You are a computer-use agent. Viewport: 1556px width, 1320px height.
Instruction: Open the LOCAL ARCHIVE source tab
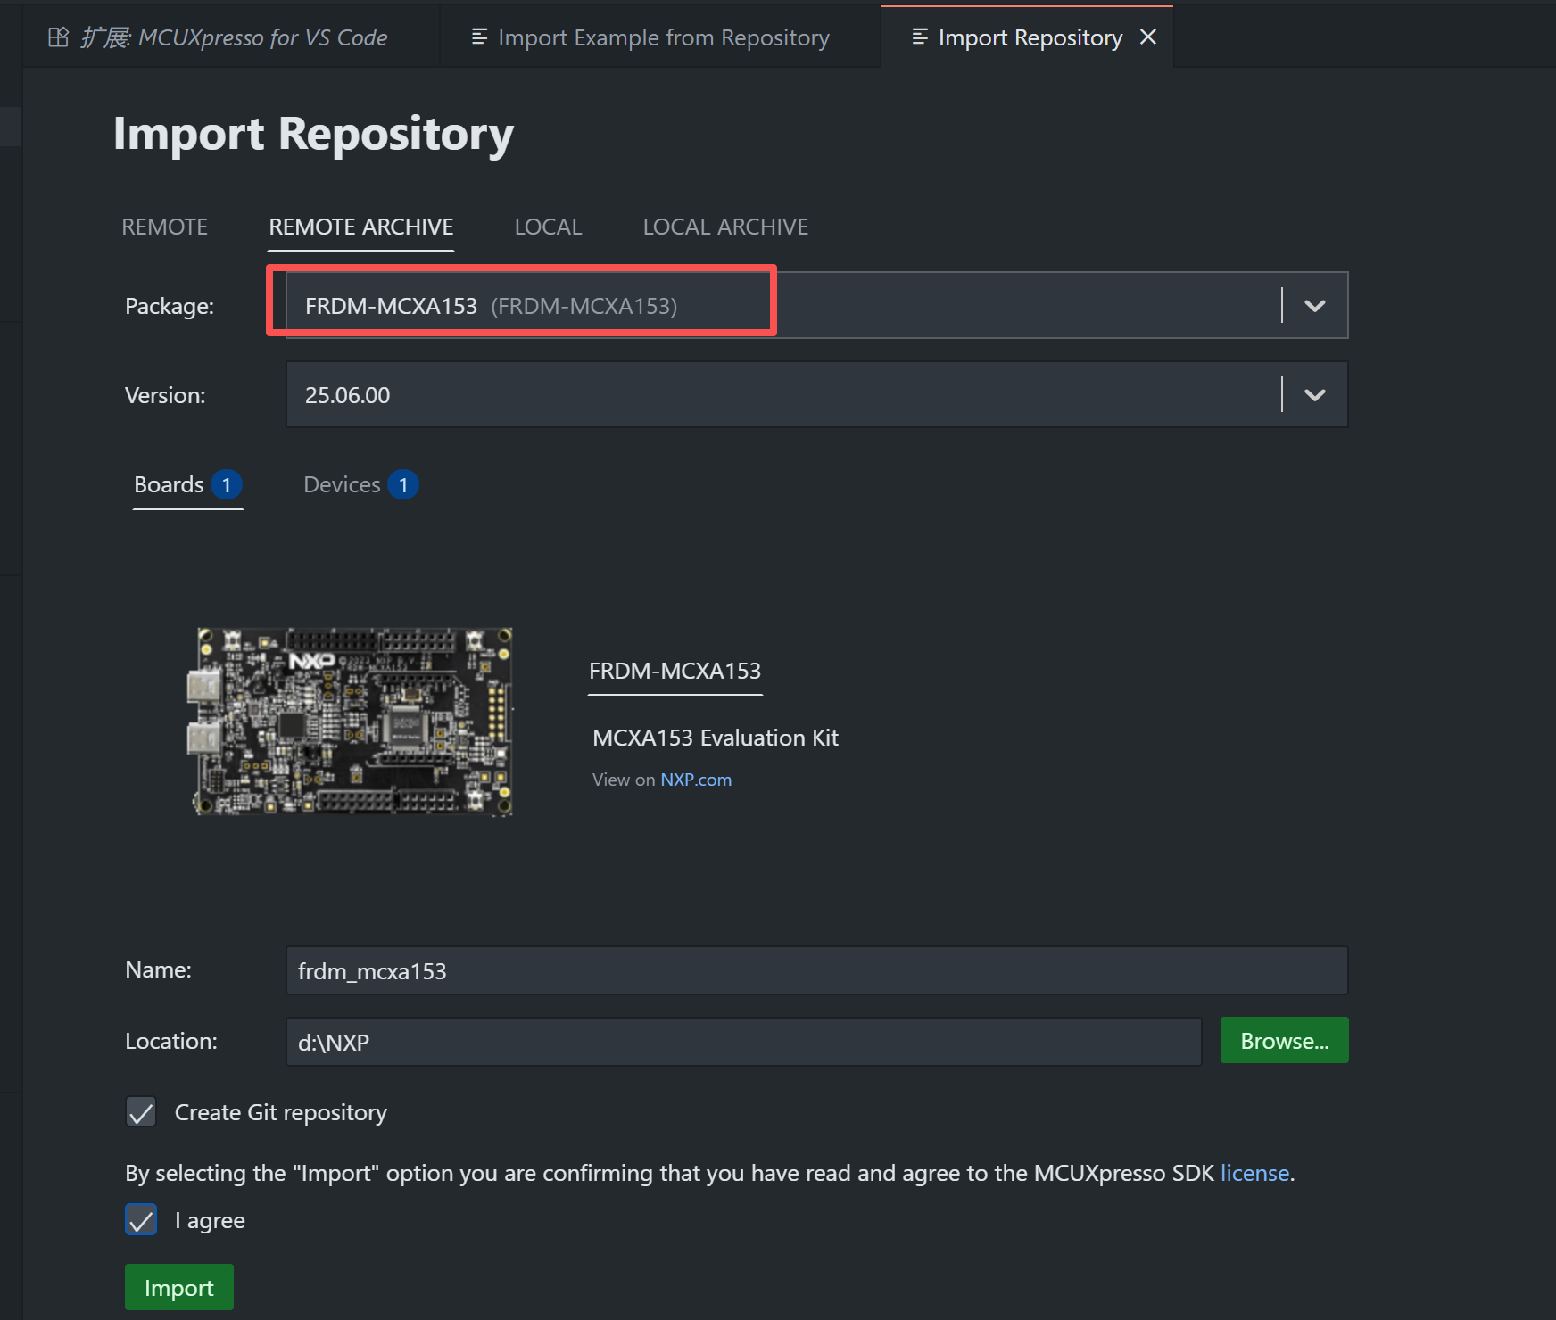pyautogui.click(x=725, y=227)
